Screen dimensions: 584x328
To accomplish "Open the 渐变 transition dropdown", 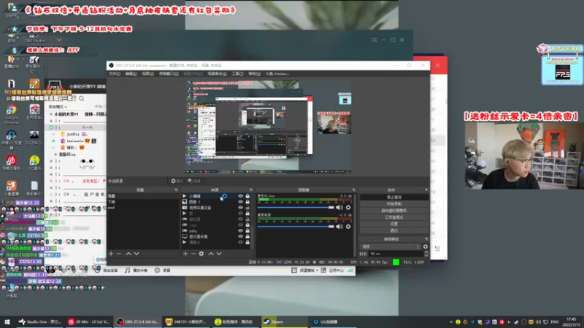I will [391, 246].
